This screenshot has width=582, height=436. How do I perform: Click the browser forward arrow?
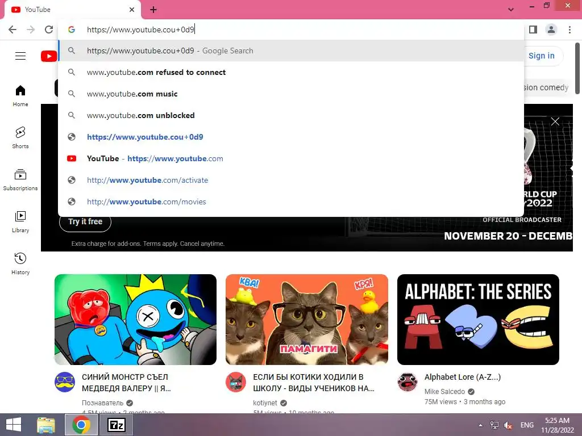click(x=31, y=30)
